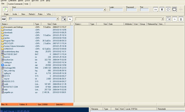Switch to the Custom Commands tab
This screenshot has height=112, width=185.
click(15, 4)
